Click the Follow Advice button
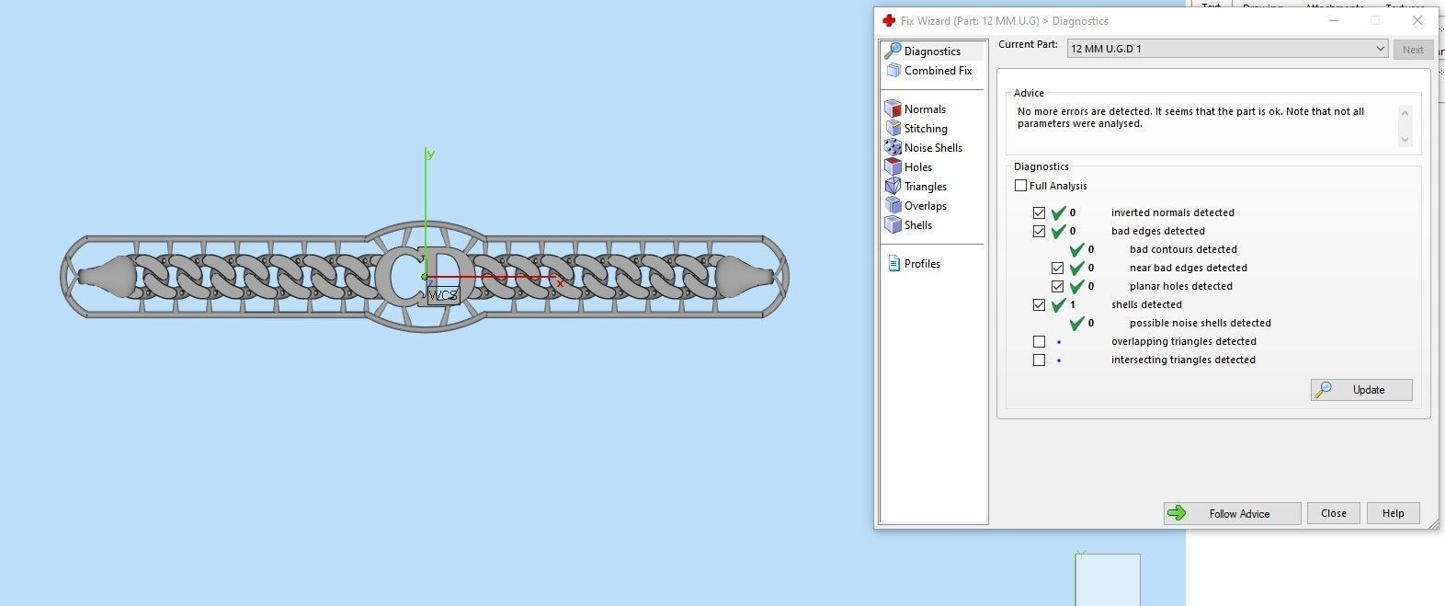The image size is (1445, 606). pos(1232,513)
